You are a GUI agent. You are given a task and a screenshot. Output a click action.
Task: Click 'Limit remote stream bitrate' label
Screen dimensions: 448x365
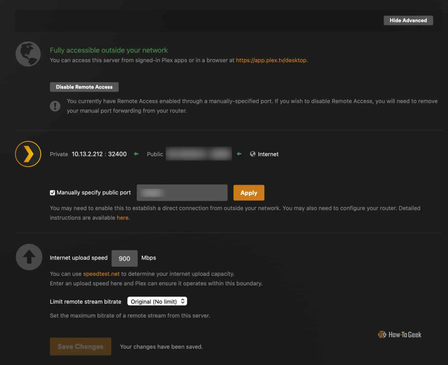85,302
